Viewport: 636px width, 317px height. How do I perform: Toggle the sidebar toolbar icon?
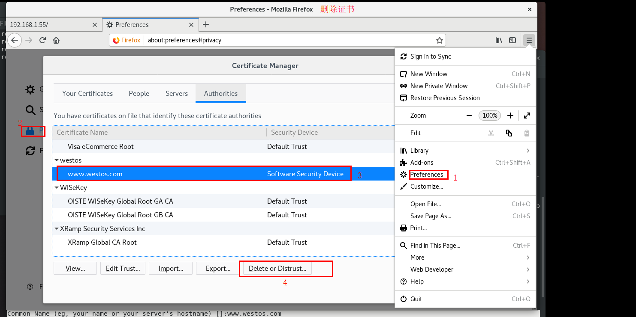(512, 40)
